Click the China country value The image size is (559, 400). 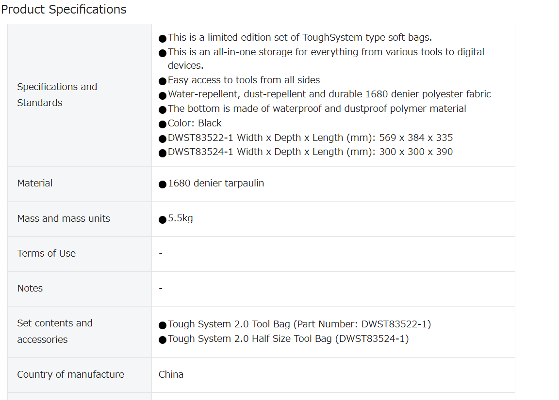click(171, 374)
